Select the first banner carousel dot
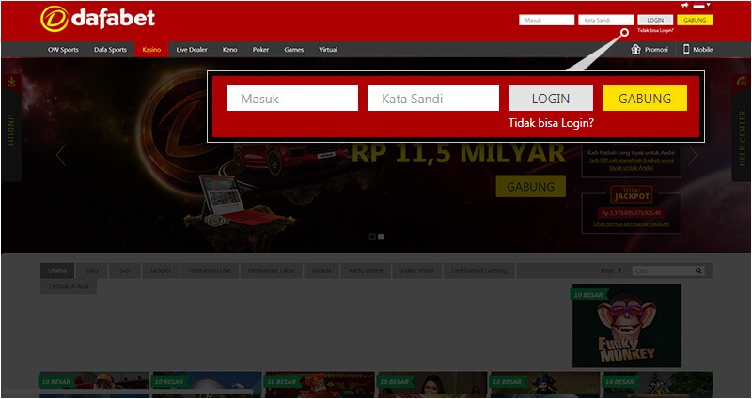 pos(372,237)
